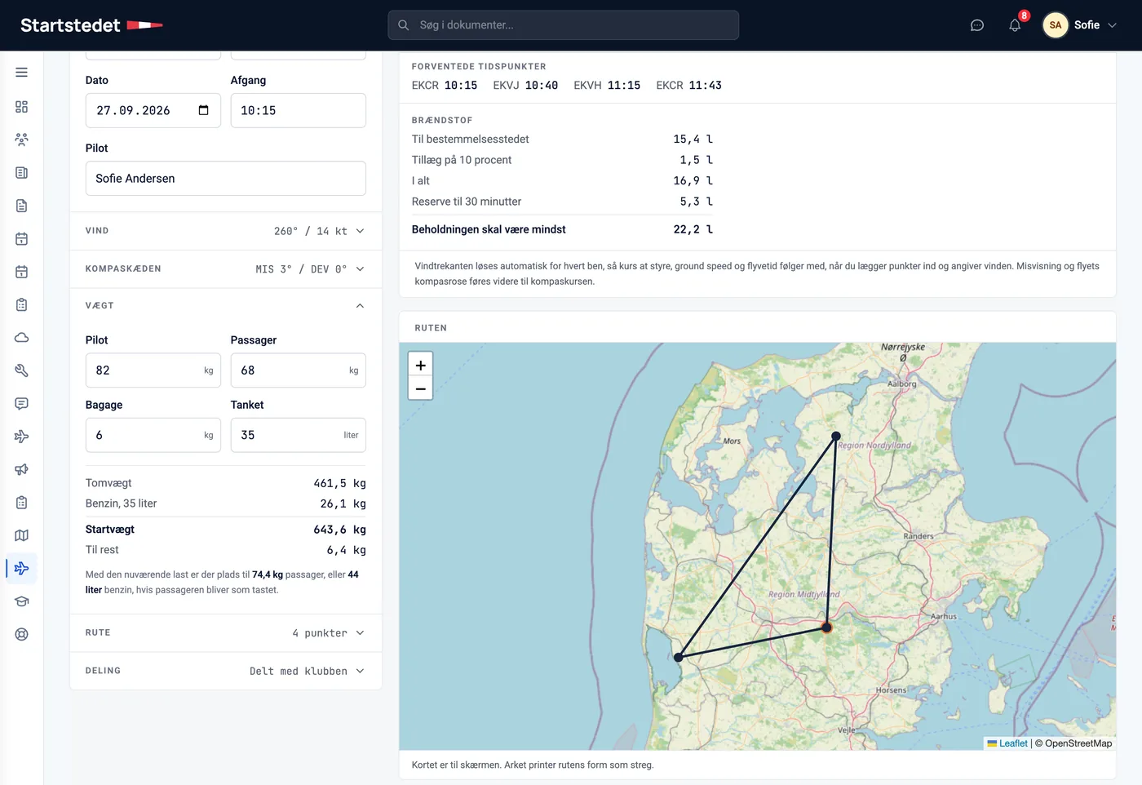Viewport: 1142px width, 785px height.
Task: Click the Startstedet logo
Action: (91, 25)
